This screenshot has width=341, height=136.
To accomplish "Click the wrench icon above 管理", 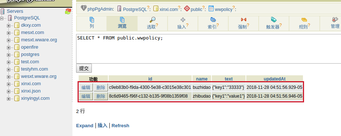I will click(x=335, y=20).
